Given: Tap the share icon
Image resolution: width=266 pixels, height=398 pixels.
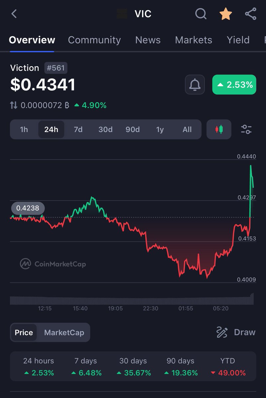Looking at the screenshot, I should pos(251,14).
